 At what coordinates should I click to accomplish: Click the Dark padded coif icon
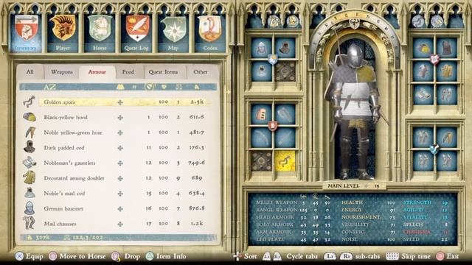[29, 147]
